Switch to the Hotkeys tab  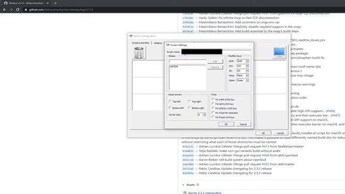[157, 43]
